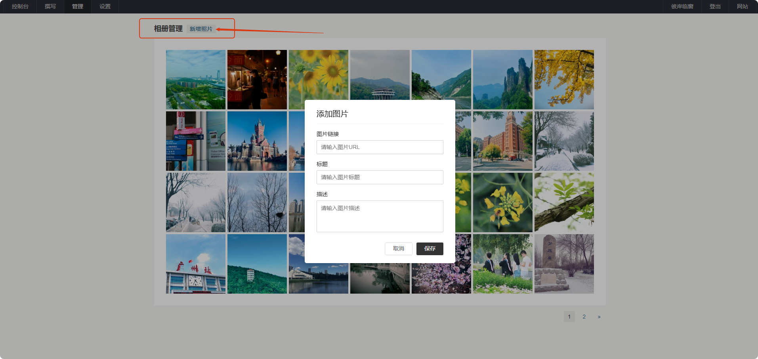This screenshot has width=758, height=359.
Task: Click the next page » arrow
Action: pos(599,317)
